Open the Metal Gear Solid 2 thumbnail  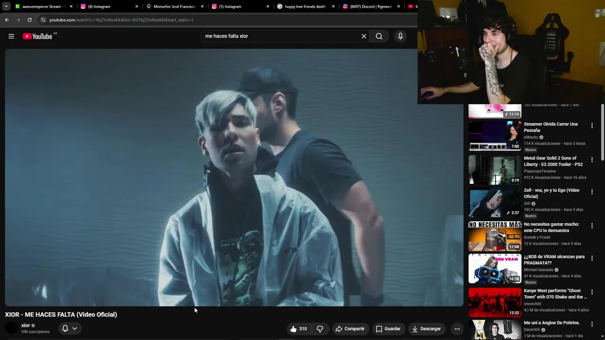(x=495, y=170)
